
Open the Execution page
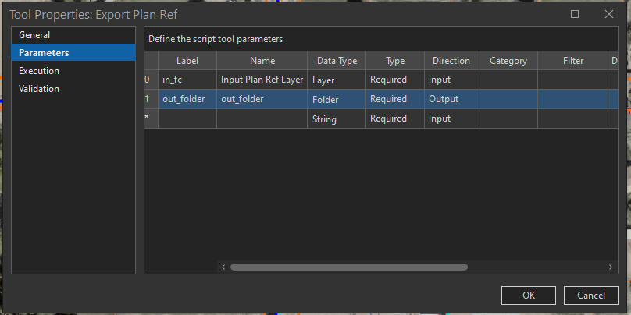coord(39,71)
